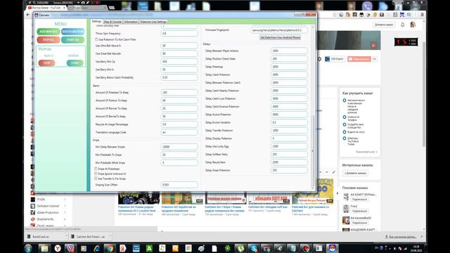Open uTorrent from the taskbar
The image size is (450, 253).
(240, 248)
